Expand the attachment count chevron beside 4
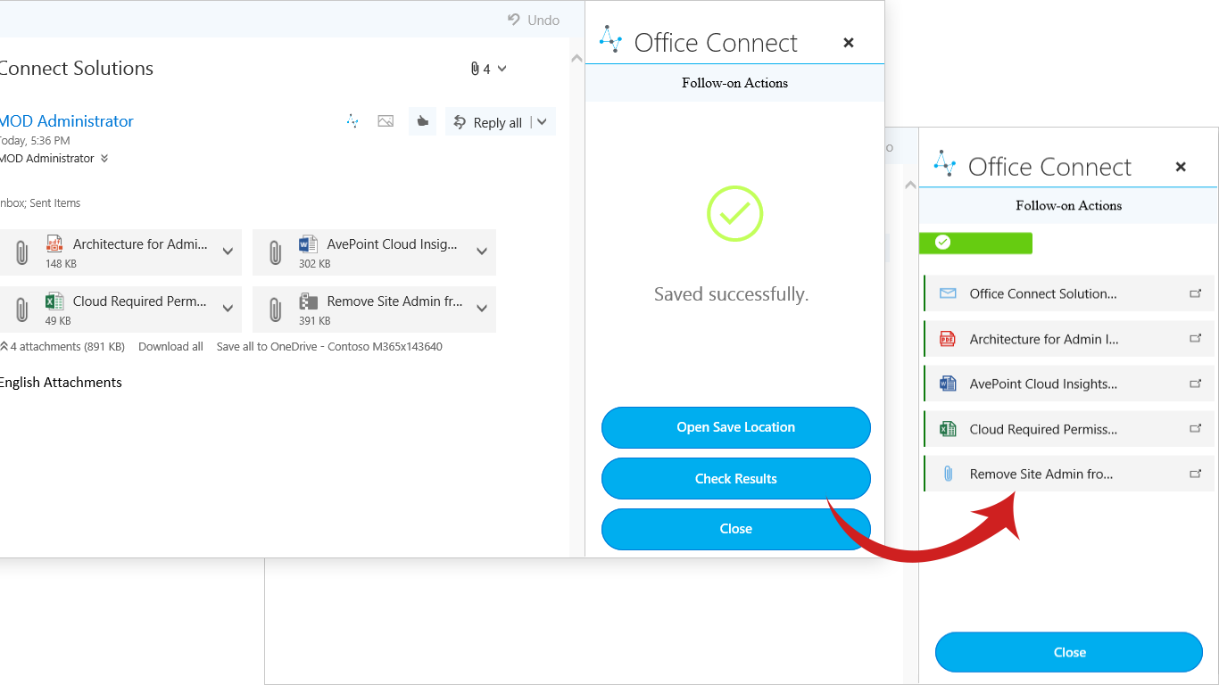 coord(502,69)
